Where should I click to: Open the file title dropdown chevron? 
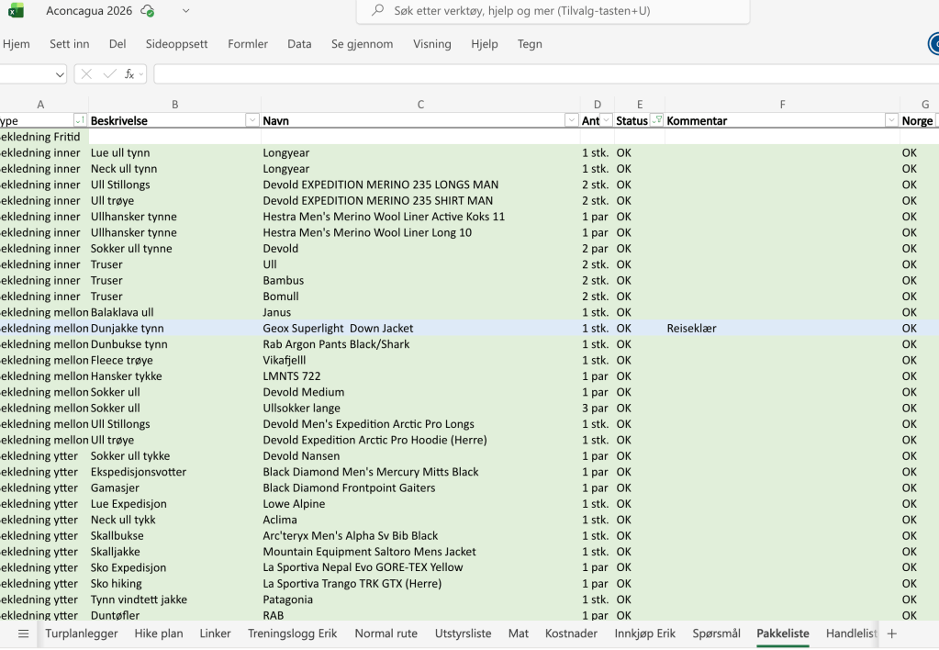coord(186,11)
